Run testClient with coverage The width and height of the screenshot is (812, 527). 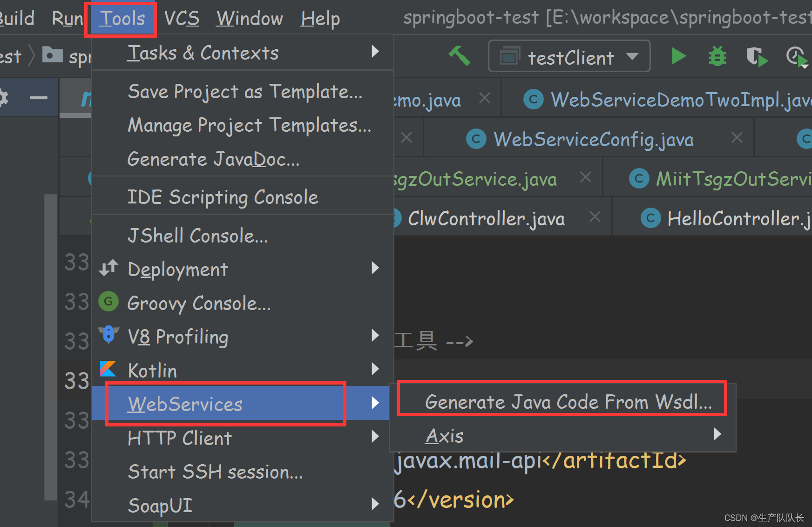757,56
